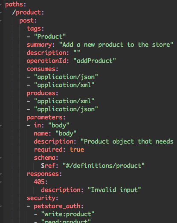
Task: Collapse the /product block fold arrow
Action: (x=1, y=13)
